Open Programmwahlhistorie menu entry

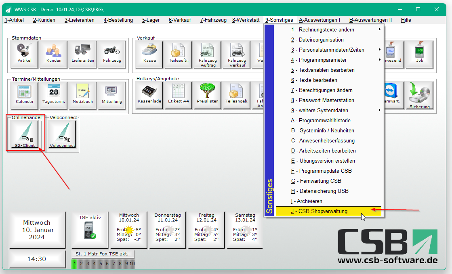pyautogui.click(x=329, y=120)
